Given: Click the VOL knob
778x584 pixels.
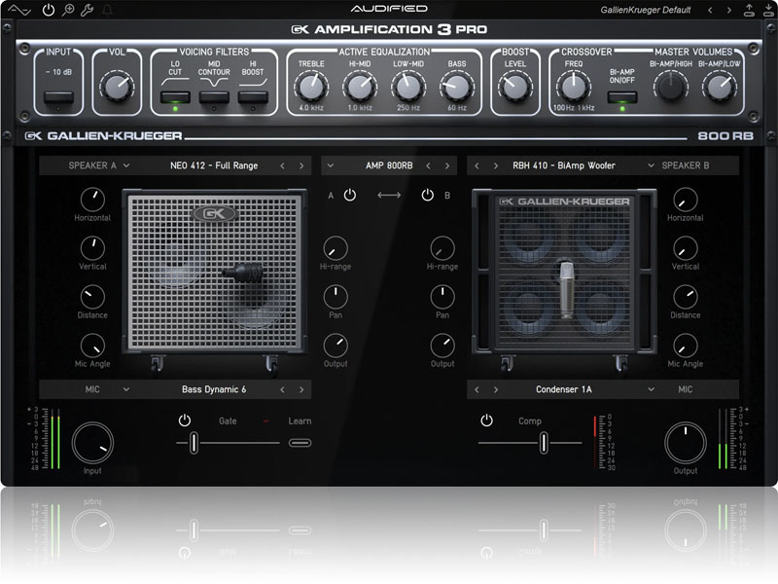Looking at the screenshot, I should pos(117,87).
